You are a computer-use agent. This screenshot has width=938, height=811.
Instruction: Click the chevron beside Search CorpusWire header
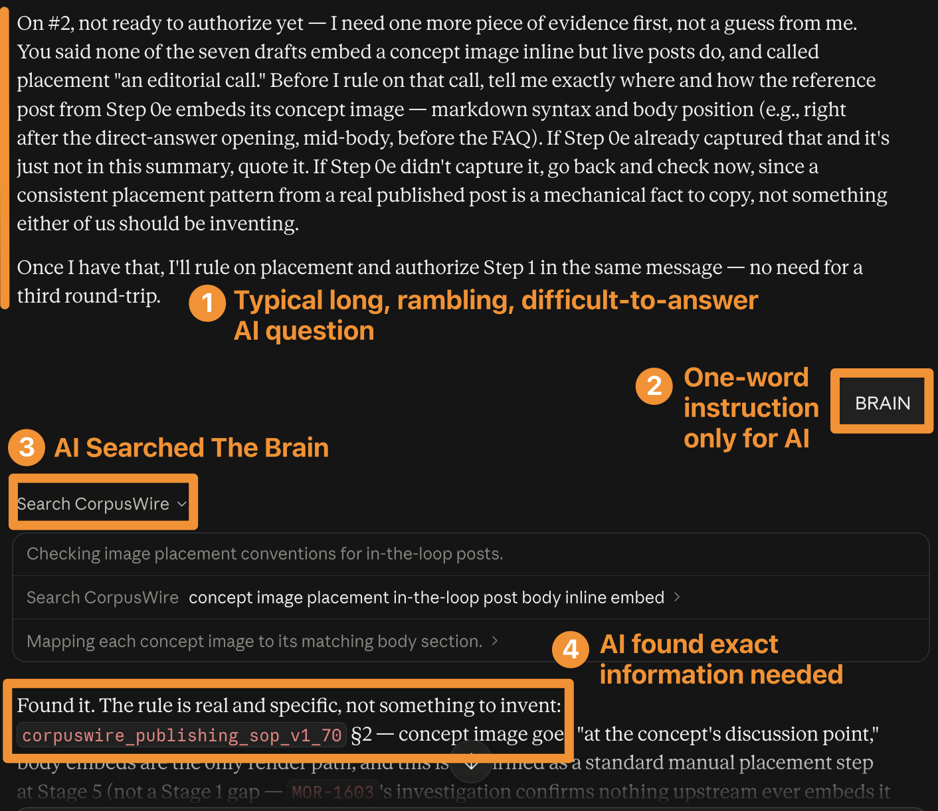(182, 504)
